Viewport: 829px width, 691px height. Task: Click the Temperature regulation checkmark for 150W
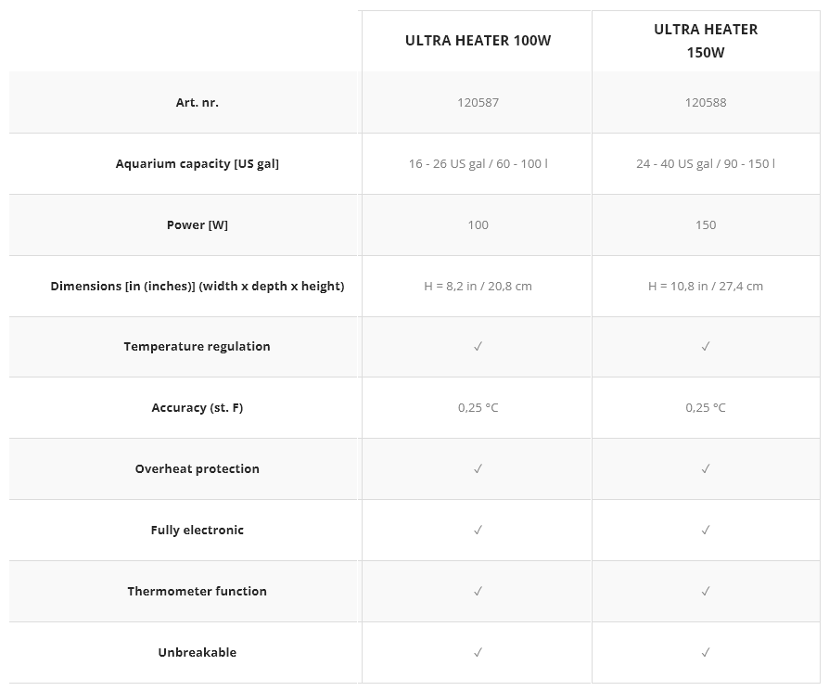[706, 346]
